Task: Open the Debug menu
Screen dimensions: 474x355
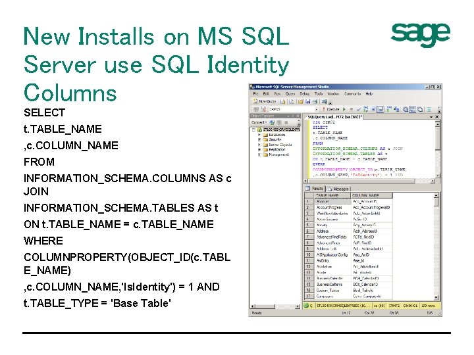Action: pos(304,94)
